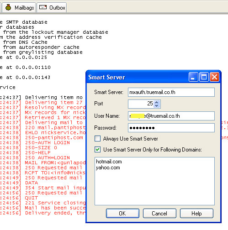Click the '250-HELP' log entry
This screenshot has width=228, height=230.
(38, 153)
